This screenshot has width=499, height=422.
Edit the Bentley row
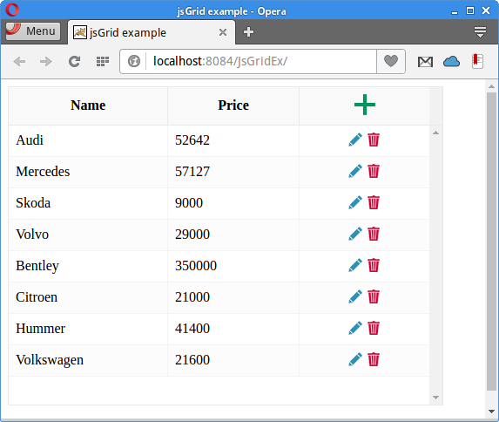[x=355, y=265]
